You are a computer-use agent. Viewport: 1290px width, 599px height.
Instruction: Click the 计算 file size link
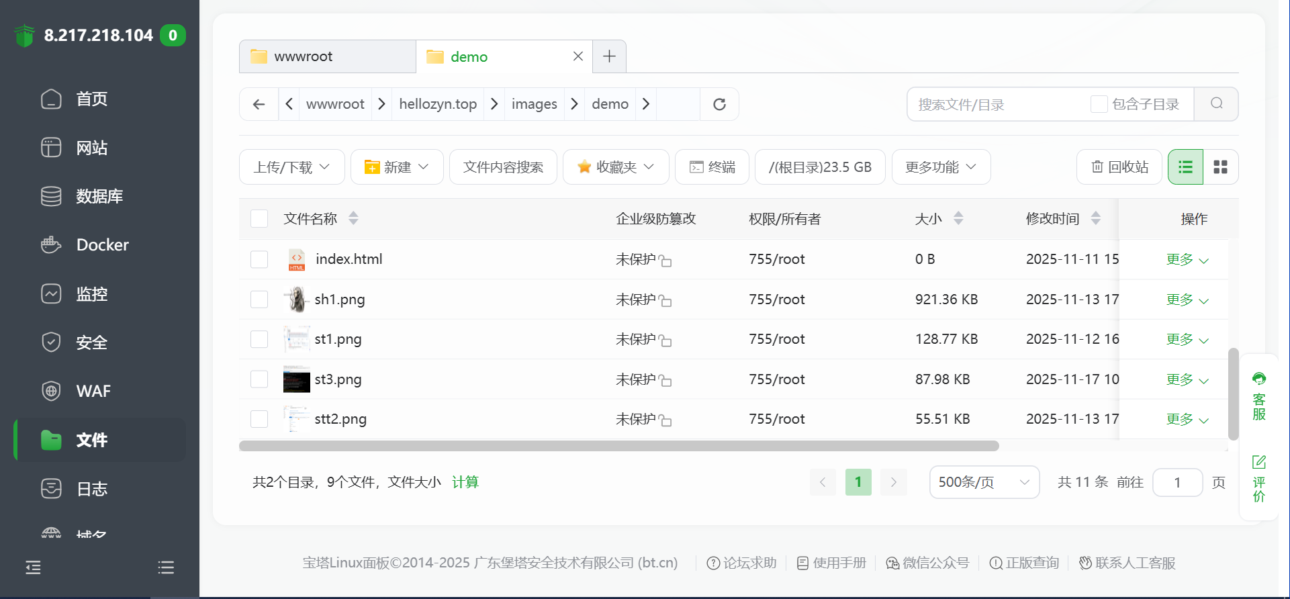coord(465,482)
